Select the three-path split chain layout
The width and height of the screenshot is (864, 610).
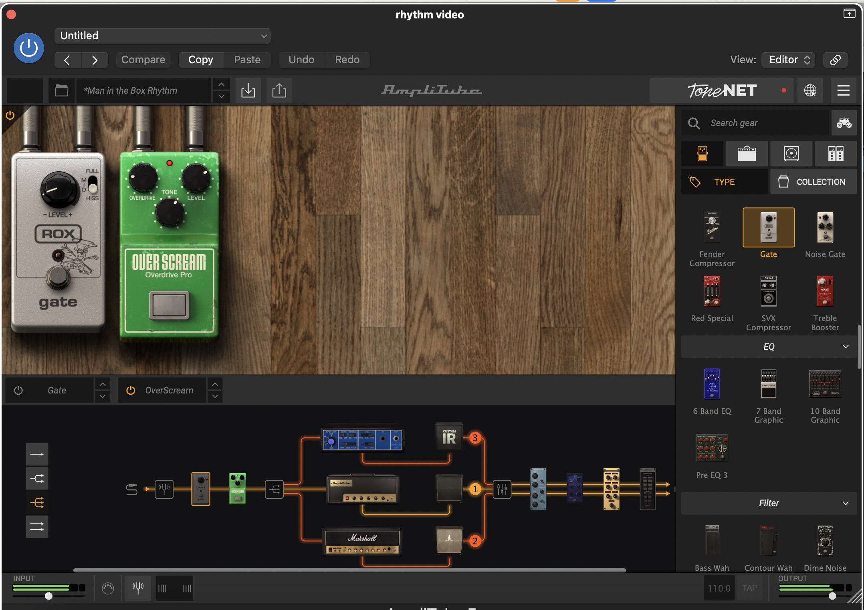pyautogui.click(x=37, y=502)
